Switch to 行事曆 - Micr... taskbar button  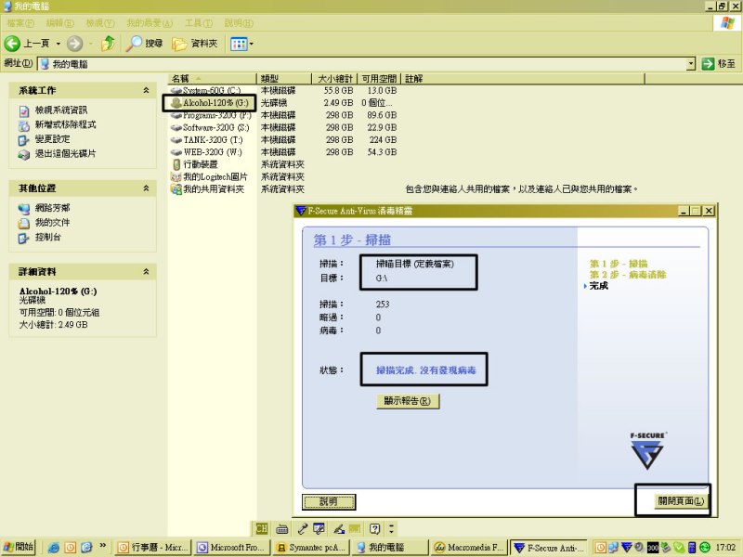[152, 548]
